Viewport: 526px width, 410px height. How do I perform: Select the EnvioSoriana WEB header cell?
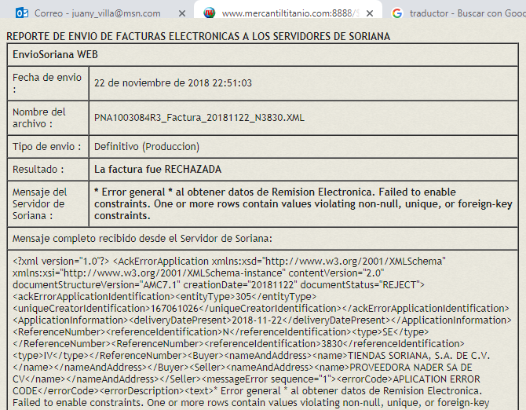pos(263,54)
